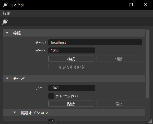Collapse the 同期オプション section
The width and height of the screenshot is (153, 124).
(15, 112)
